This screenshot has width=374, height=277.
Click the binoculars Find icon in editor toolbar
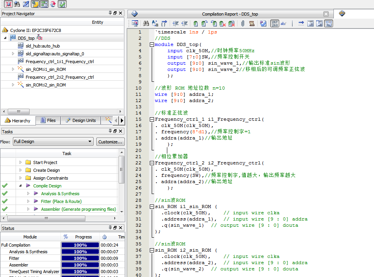(x=146, y=23)
